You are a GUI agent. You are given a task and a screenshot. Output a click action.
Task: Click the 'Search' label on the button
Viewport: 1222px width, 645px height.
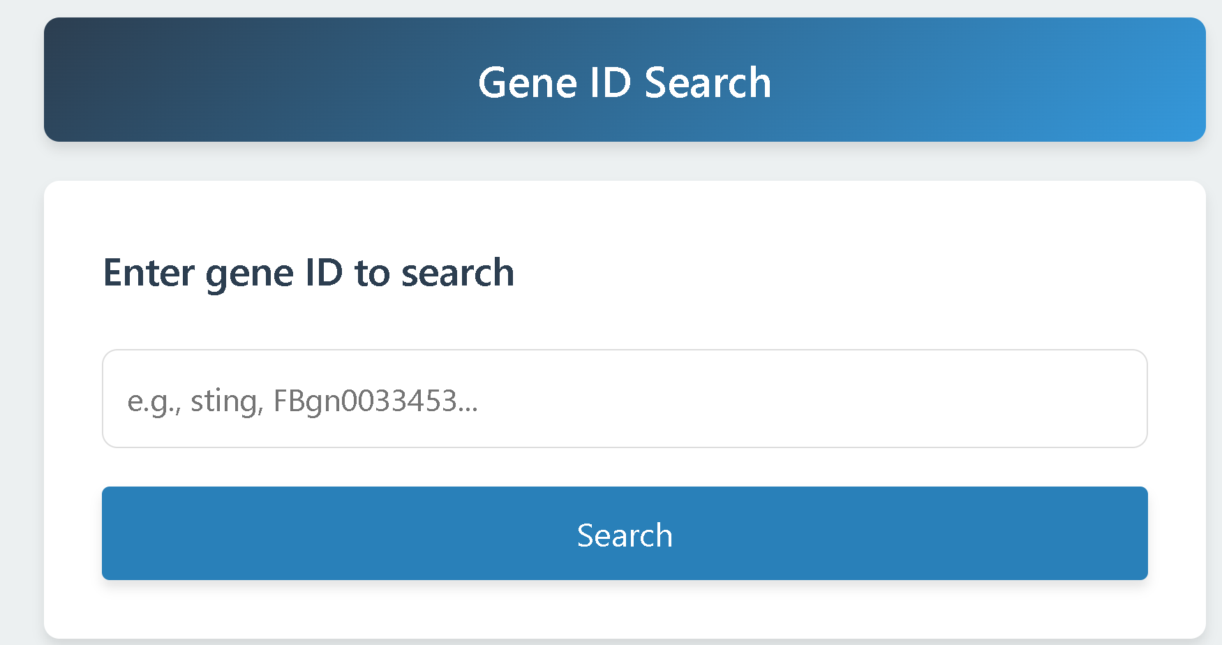[625, 535]
